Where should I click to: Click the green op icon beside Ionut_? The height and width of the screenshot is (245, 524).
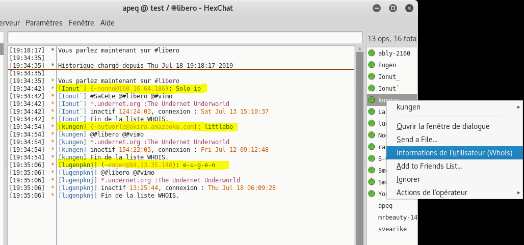371,76
